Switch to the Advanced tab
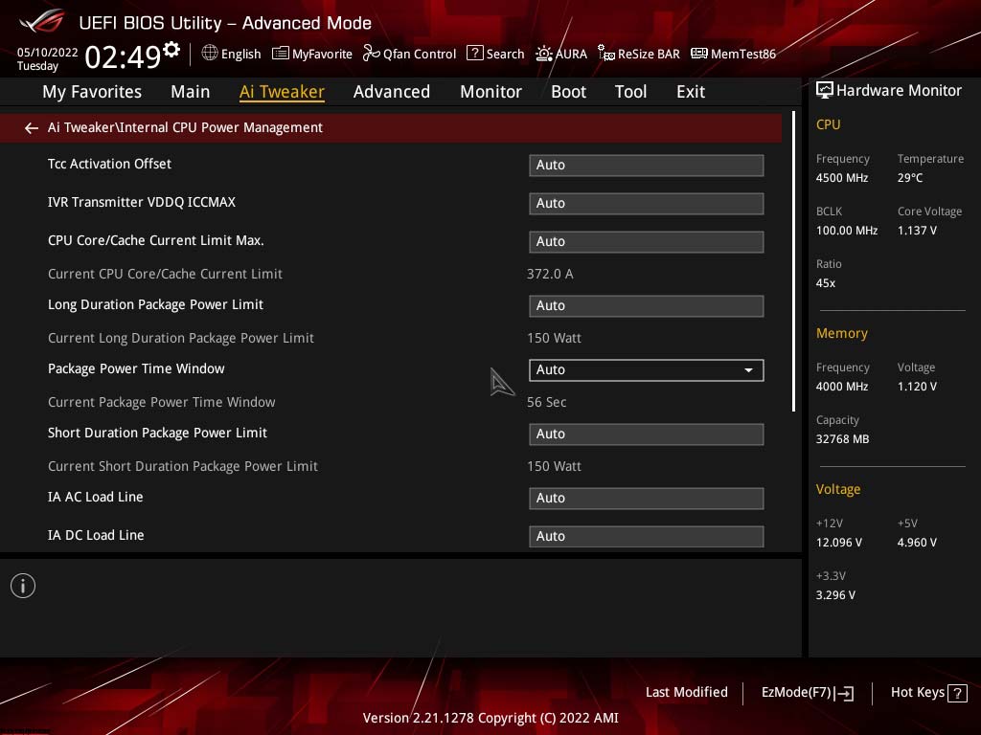Image resolution: width=981 pixels, height=735 pixels. point(392,92)
